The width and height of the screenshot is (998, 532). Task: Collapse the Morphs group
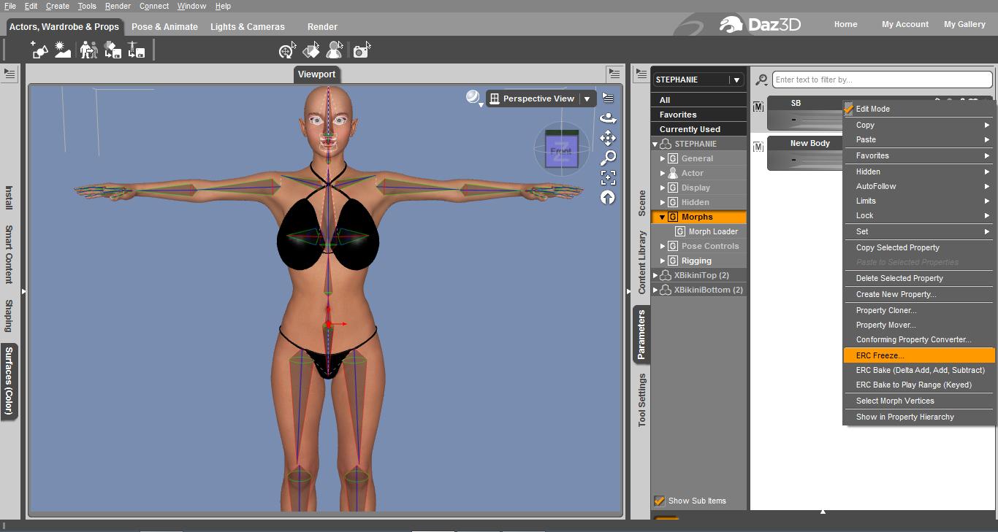pos(663,217)
